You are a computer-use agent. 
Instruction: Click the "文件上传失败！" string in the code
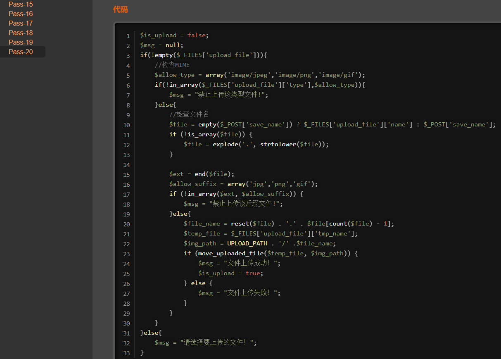[x=252, y=293]
